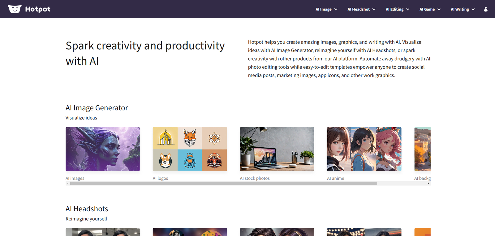Click the blue robot logo icon tile
This screenshot has height=236, width=495.
[190, 161]
